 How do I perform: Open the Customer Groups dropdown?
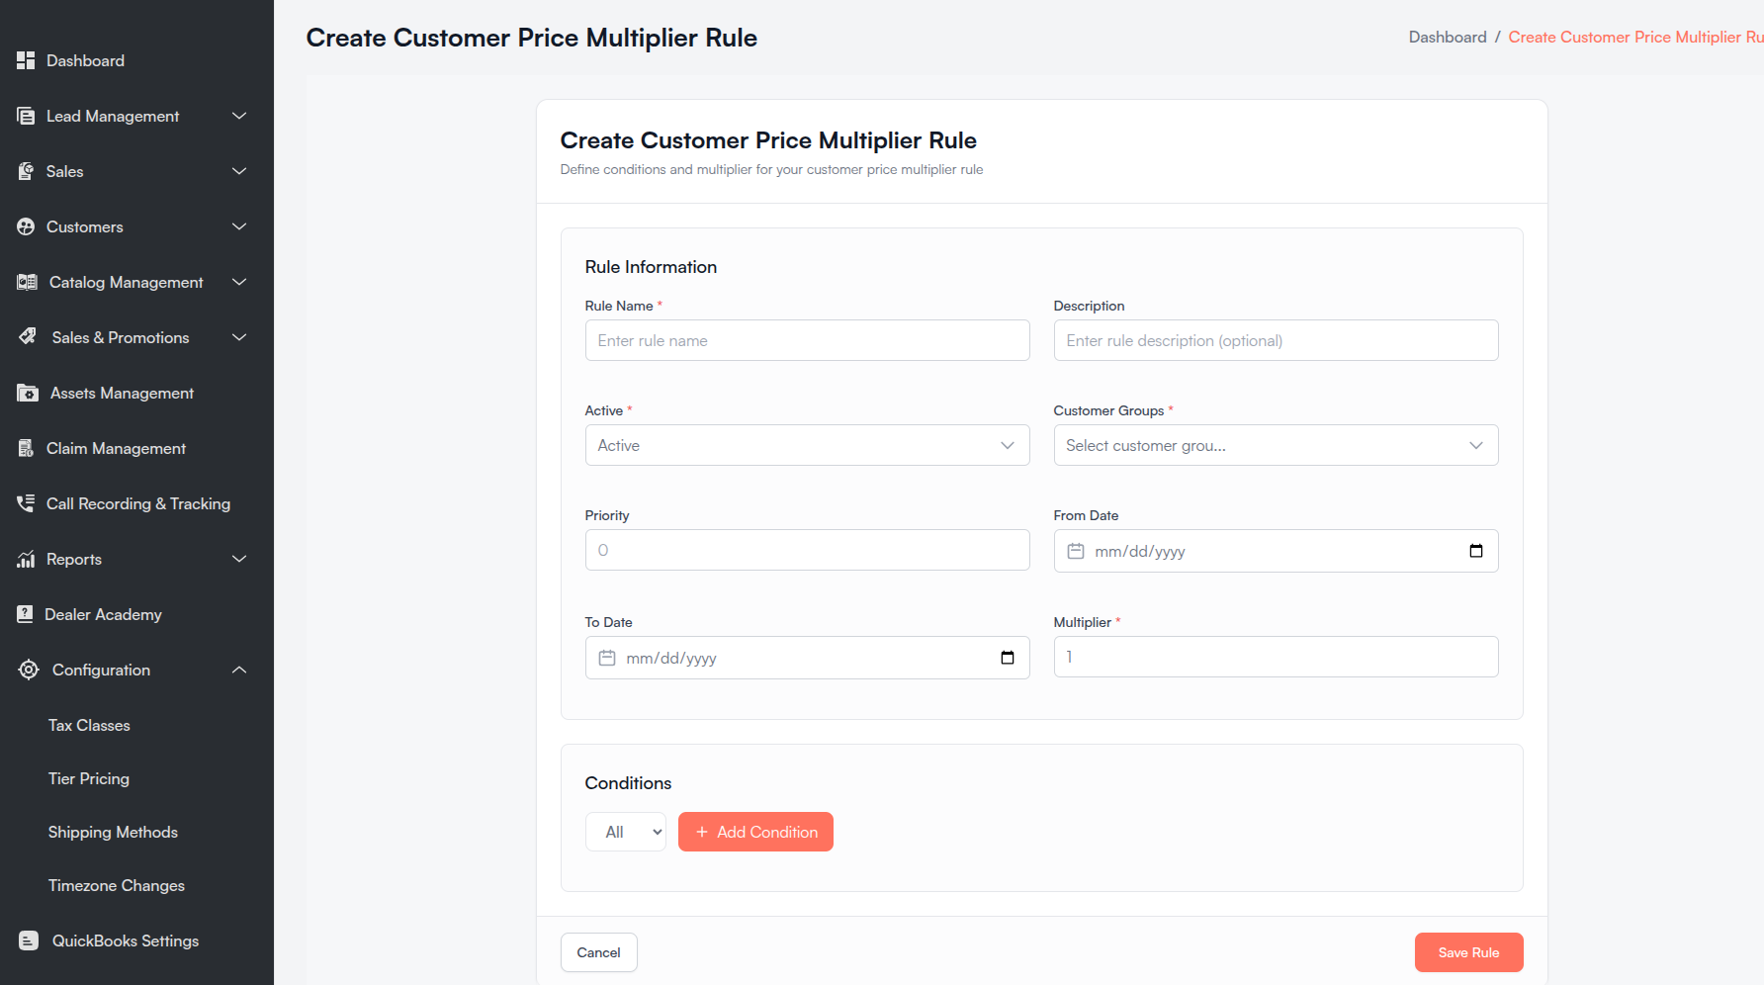click(1276, 445)
